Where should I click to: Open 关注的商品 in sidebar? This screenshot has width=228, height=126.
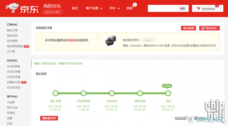[13, 66]
